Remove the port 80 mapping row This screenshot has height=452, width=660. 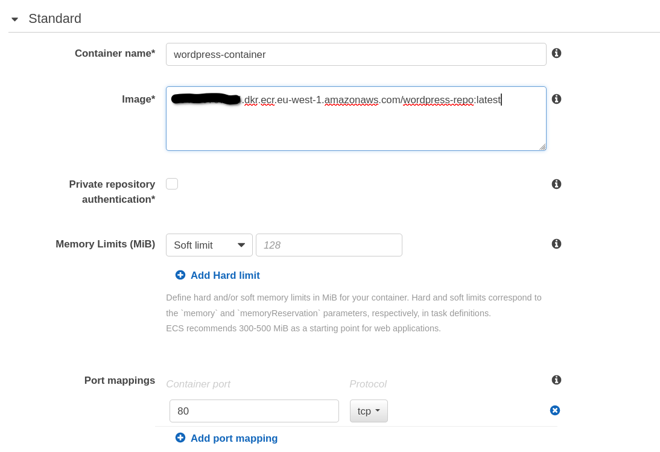[x=555, y=410]
